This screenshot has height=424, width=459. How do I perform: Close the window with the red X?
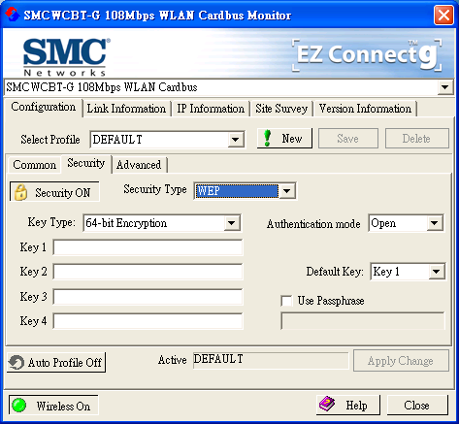pyautogui.click(x=443, y=15)
